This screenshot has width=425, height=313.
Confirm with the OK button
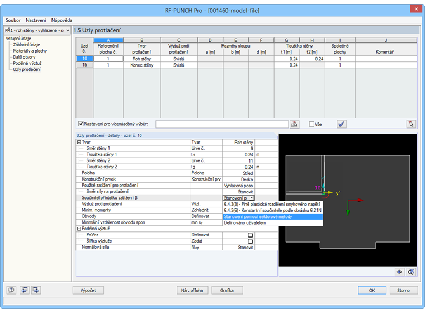[372, 290]
